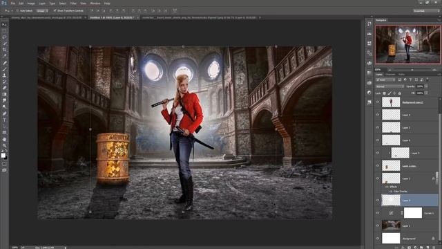Open the Layers panel flyout menu
This screenshot has width=442, height=249.
coord(439,74)
